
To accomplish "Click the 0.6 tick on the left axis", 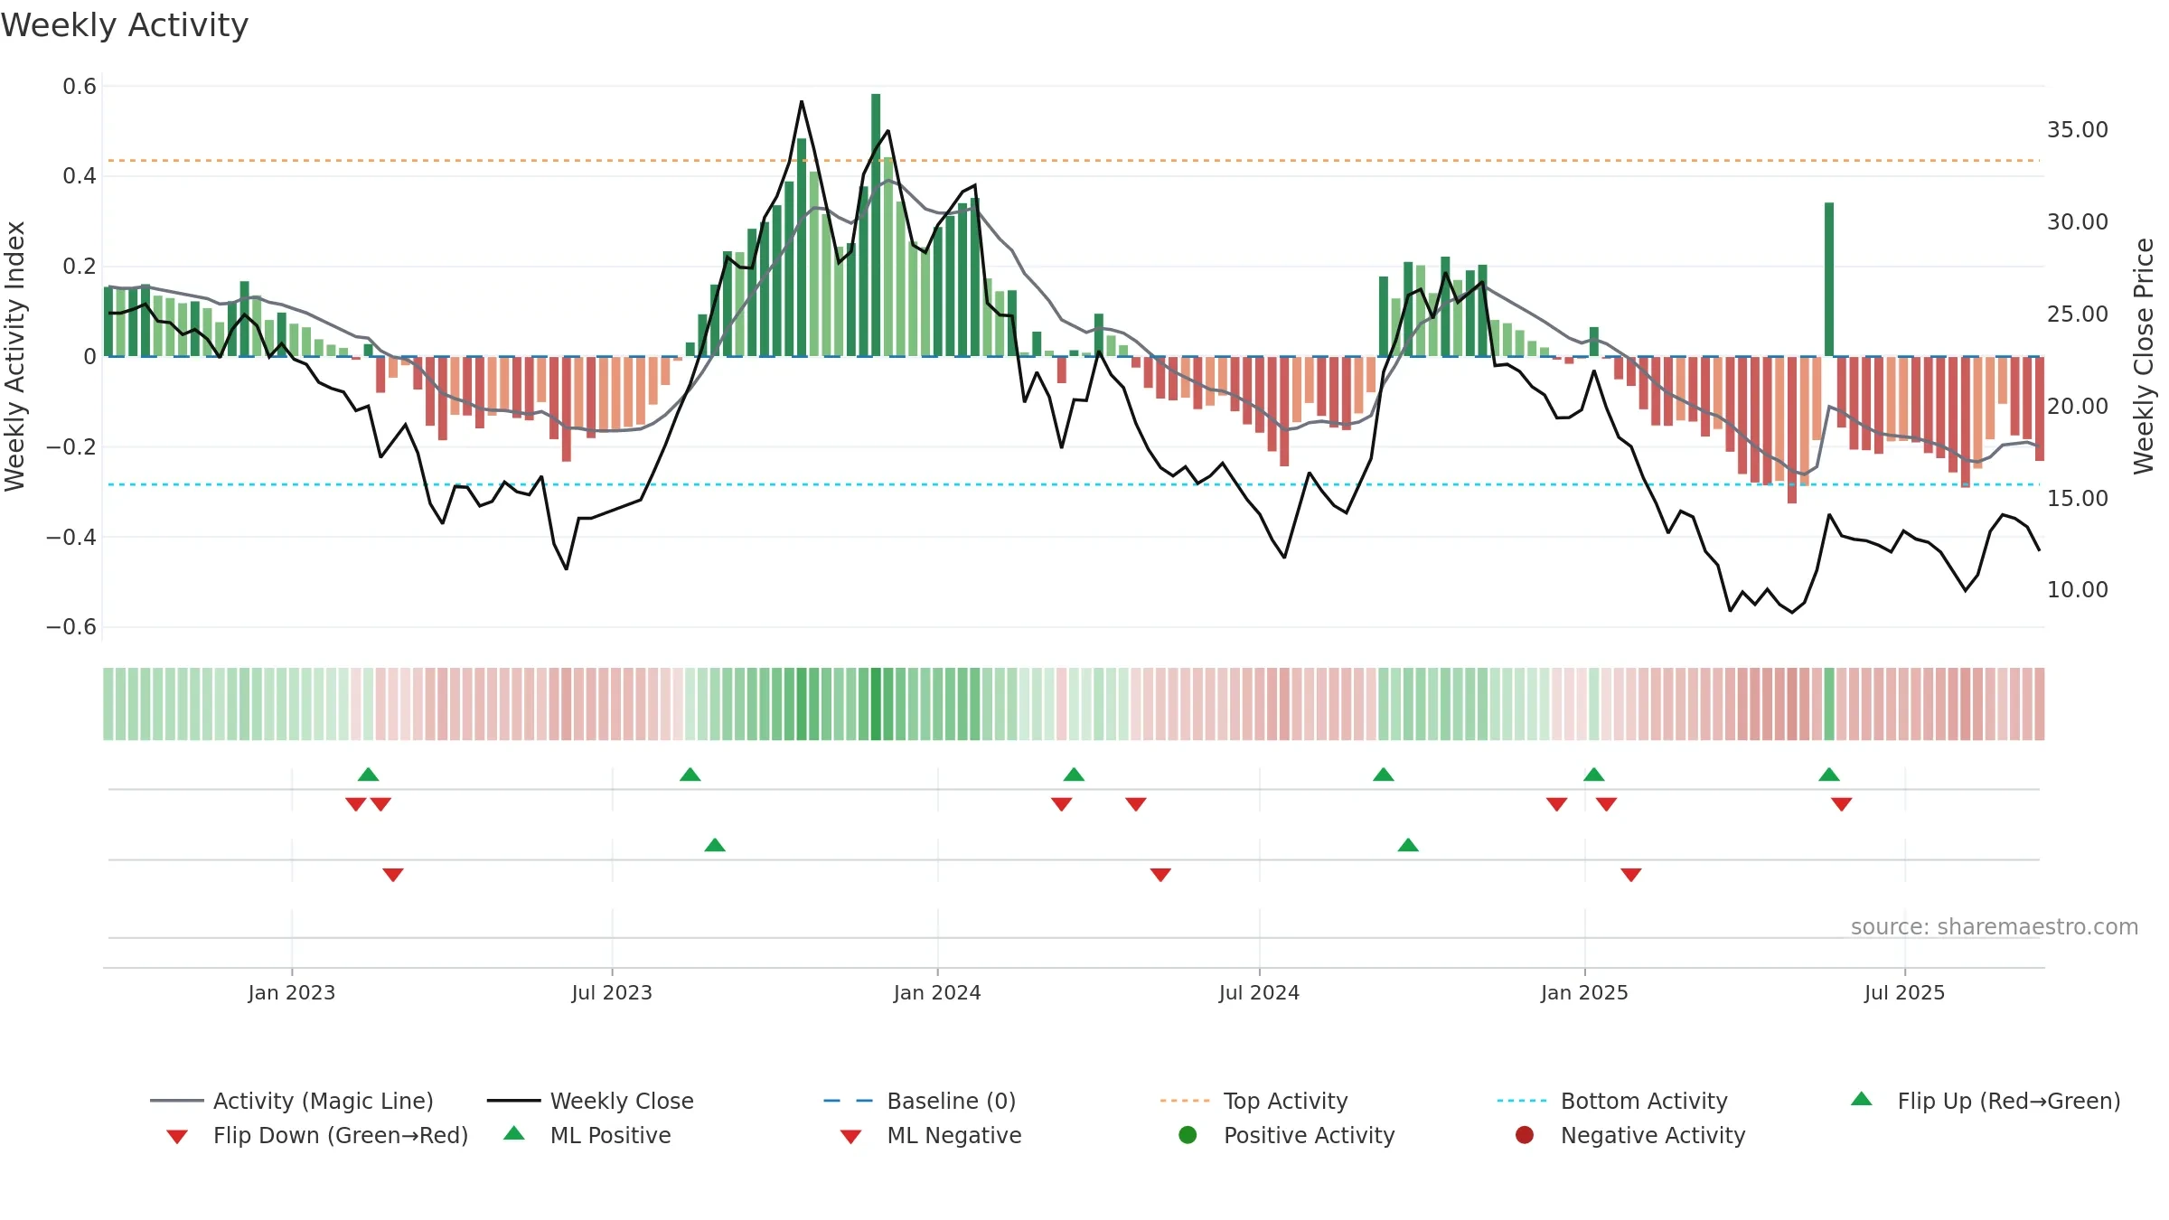I will [x=80, y=87].
